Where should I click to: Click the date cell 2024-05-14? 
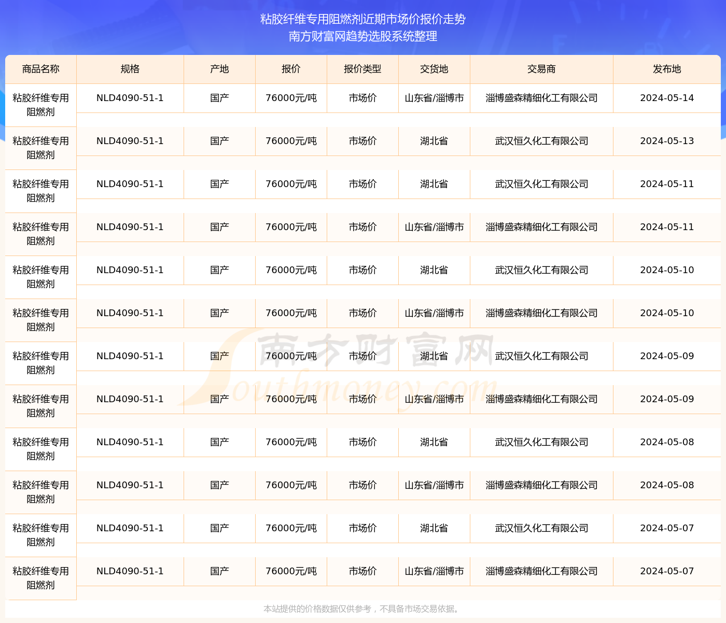point(667,98)
